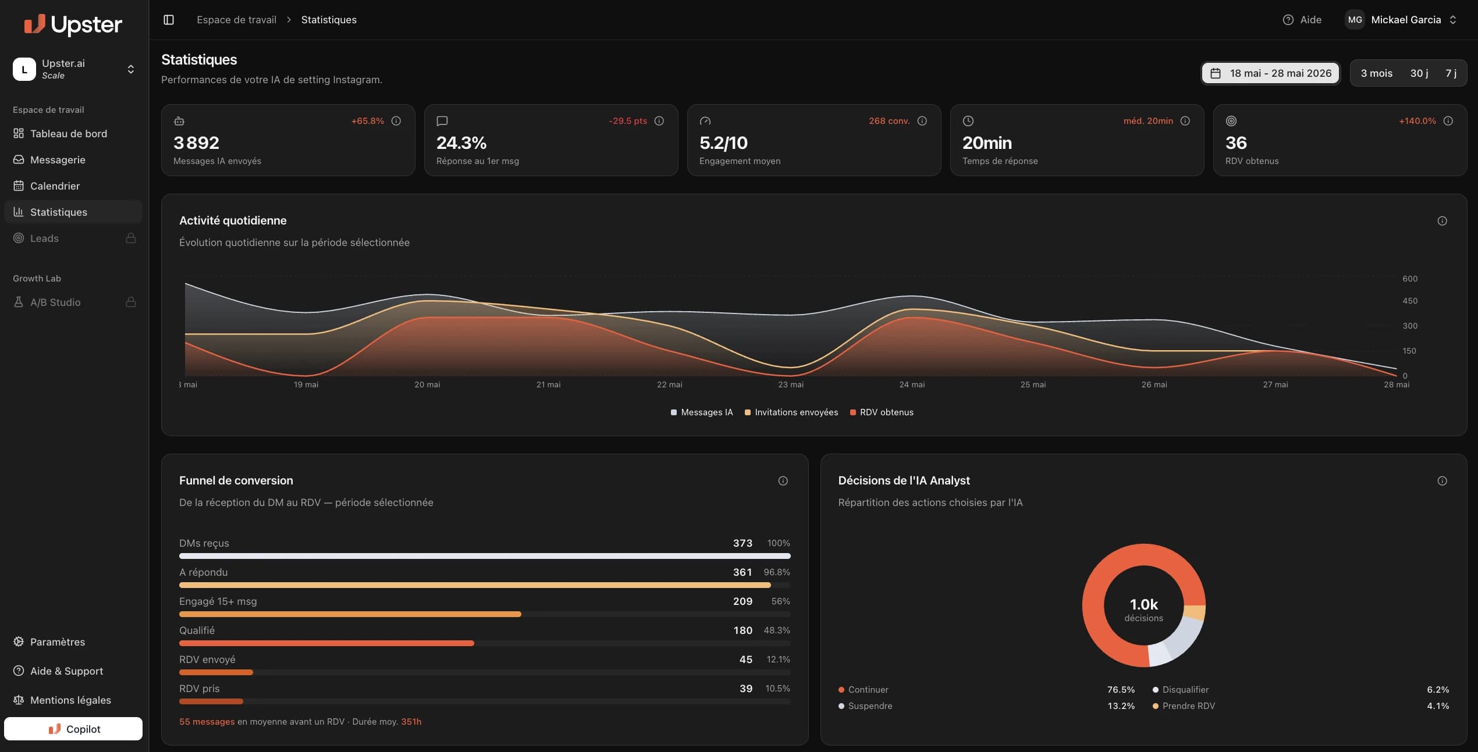Screen dimensions: 1478x752
Task: Toggle RDV obtenus legend series
Action: click(x=882, y=412)
